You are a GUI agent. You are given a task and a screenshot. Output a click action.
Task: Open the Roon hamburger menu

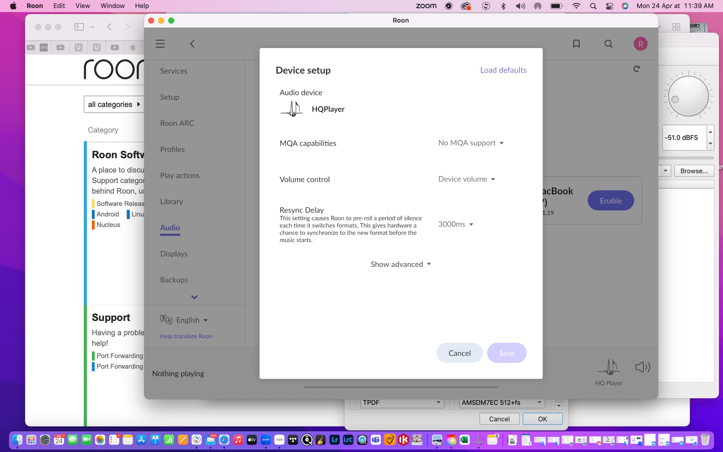(x=160, y=44)
